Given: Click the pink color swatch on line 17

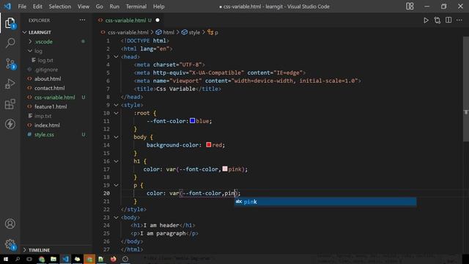Looking at the screenshot, I should (x=225, y=169).
